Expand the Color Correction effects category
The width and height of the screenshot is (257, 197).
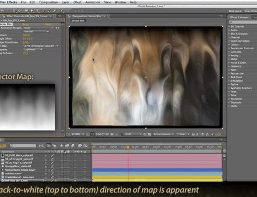coord(229,41)
